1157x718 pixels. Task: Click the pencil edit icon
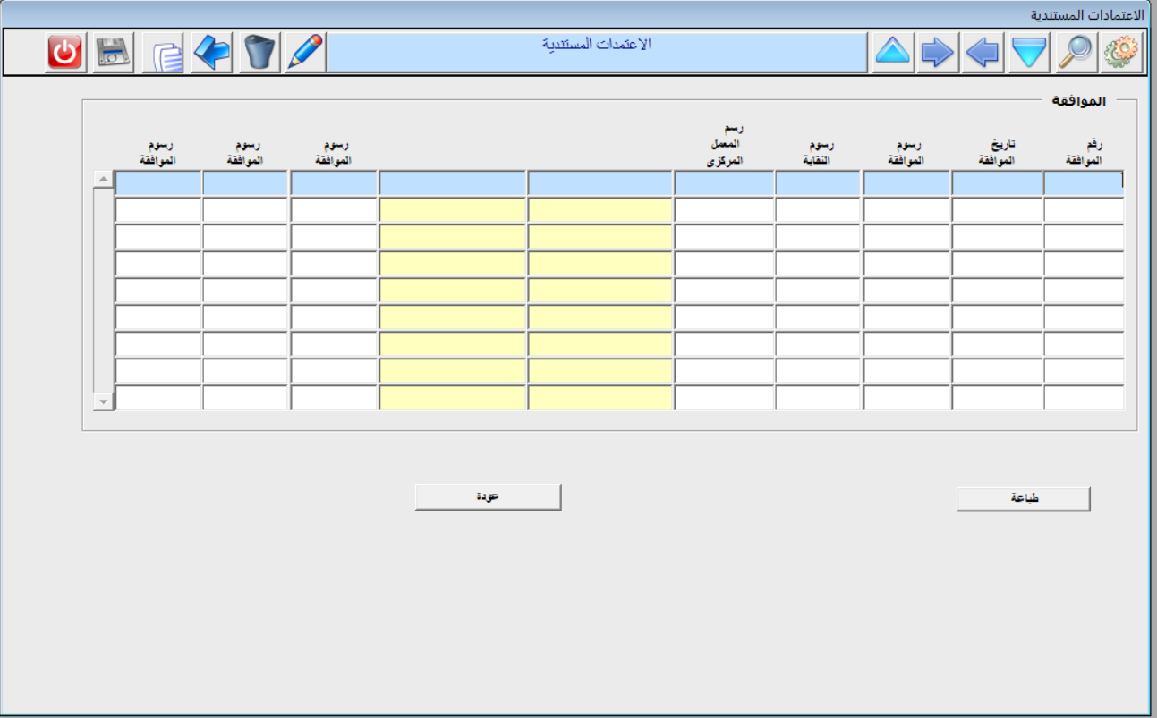[305, 54]
